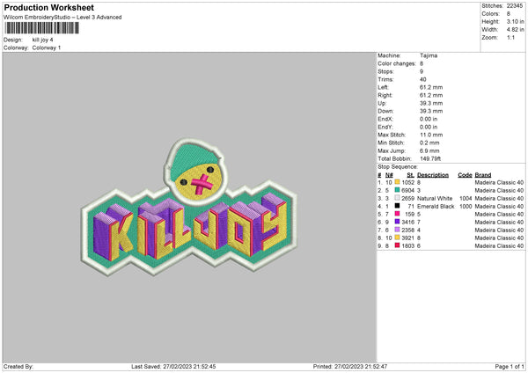Click 'Madeira Classic 40' in row 9

coord(499,246)
